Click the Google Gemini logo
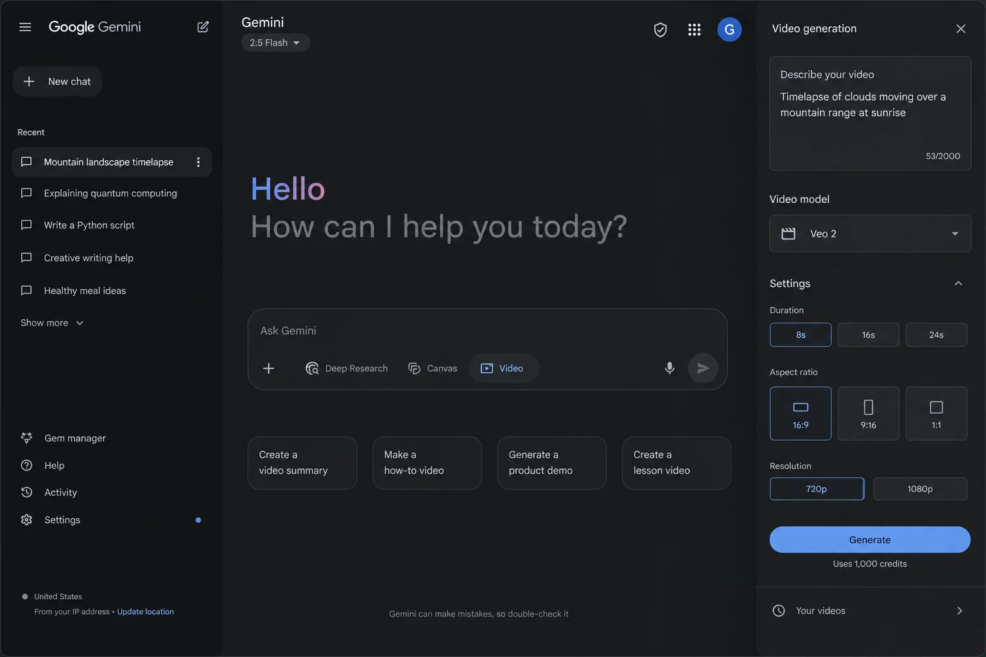The image size is (986, 657). click(95, 27)
